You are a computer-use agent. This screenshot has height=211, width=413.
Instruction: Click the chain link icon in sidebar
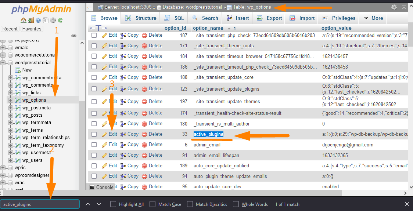pos(74,36)
